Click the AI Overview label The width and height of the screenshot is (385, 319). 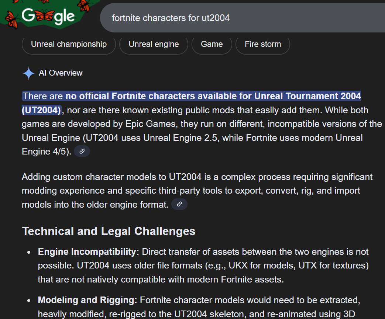(61, 73)
